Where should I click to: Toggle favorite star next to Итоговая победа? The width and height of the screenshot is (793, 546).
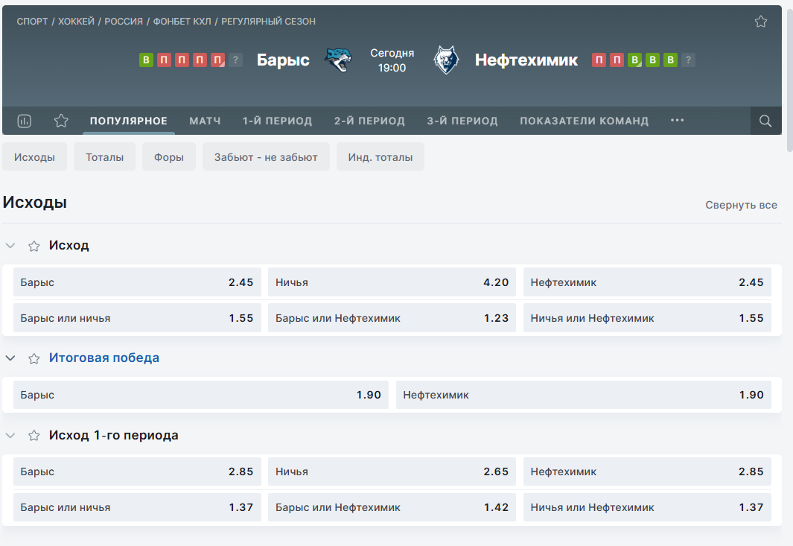point(34,358)
